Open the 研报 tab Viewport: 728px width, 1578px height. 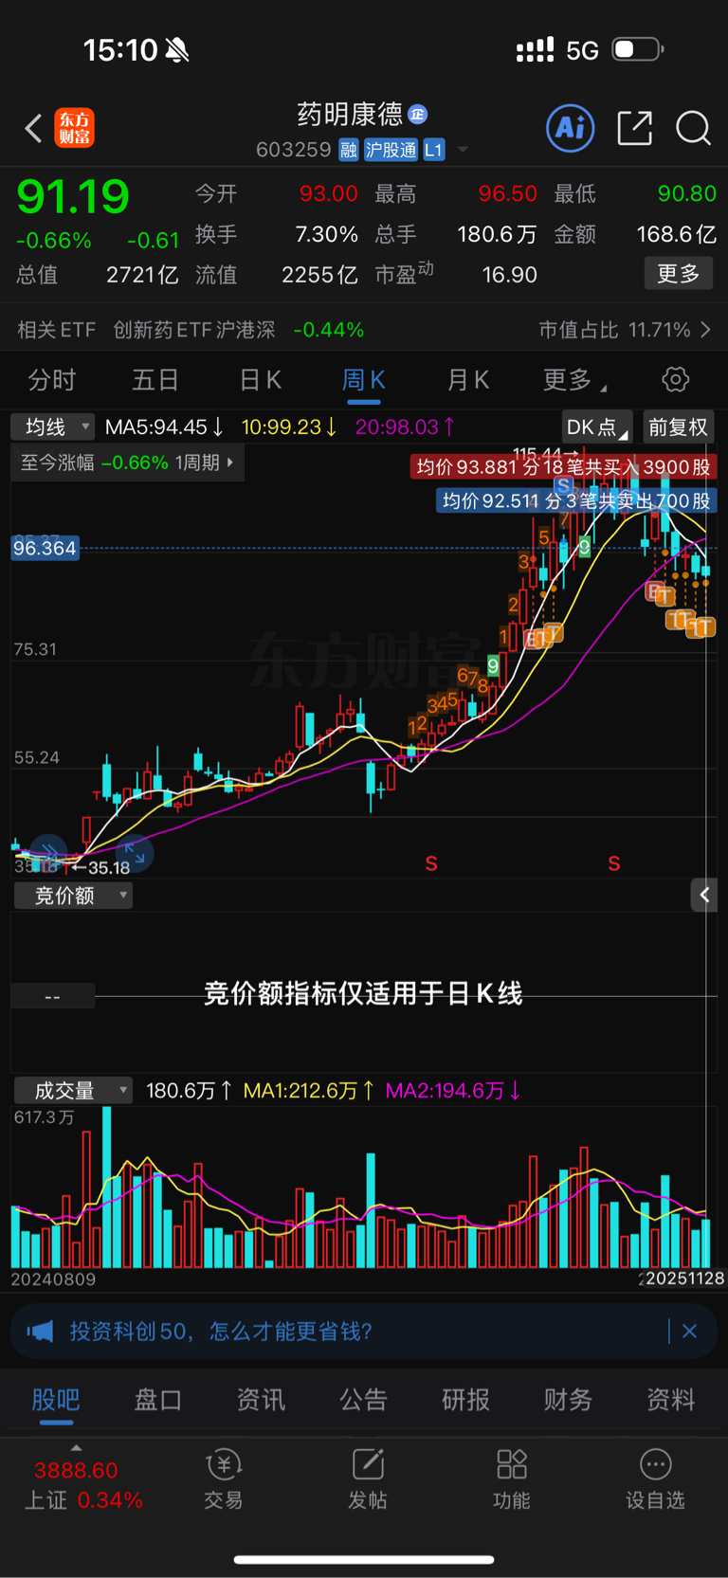coord(465,1400)
